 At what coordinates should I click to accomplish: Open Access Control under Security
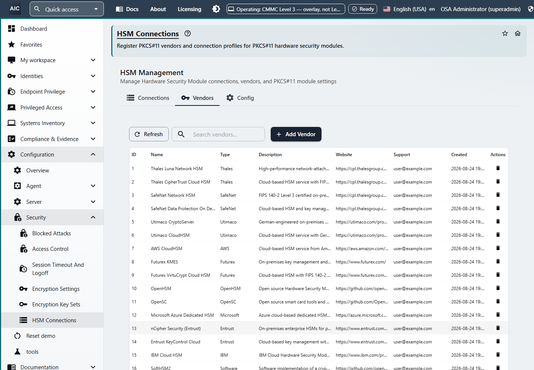click(52, 249)
